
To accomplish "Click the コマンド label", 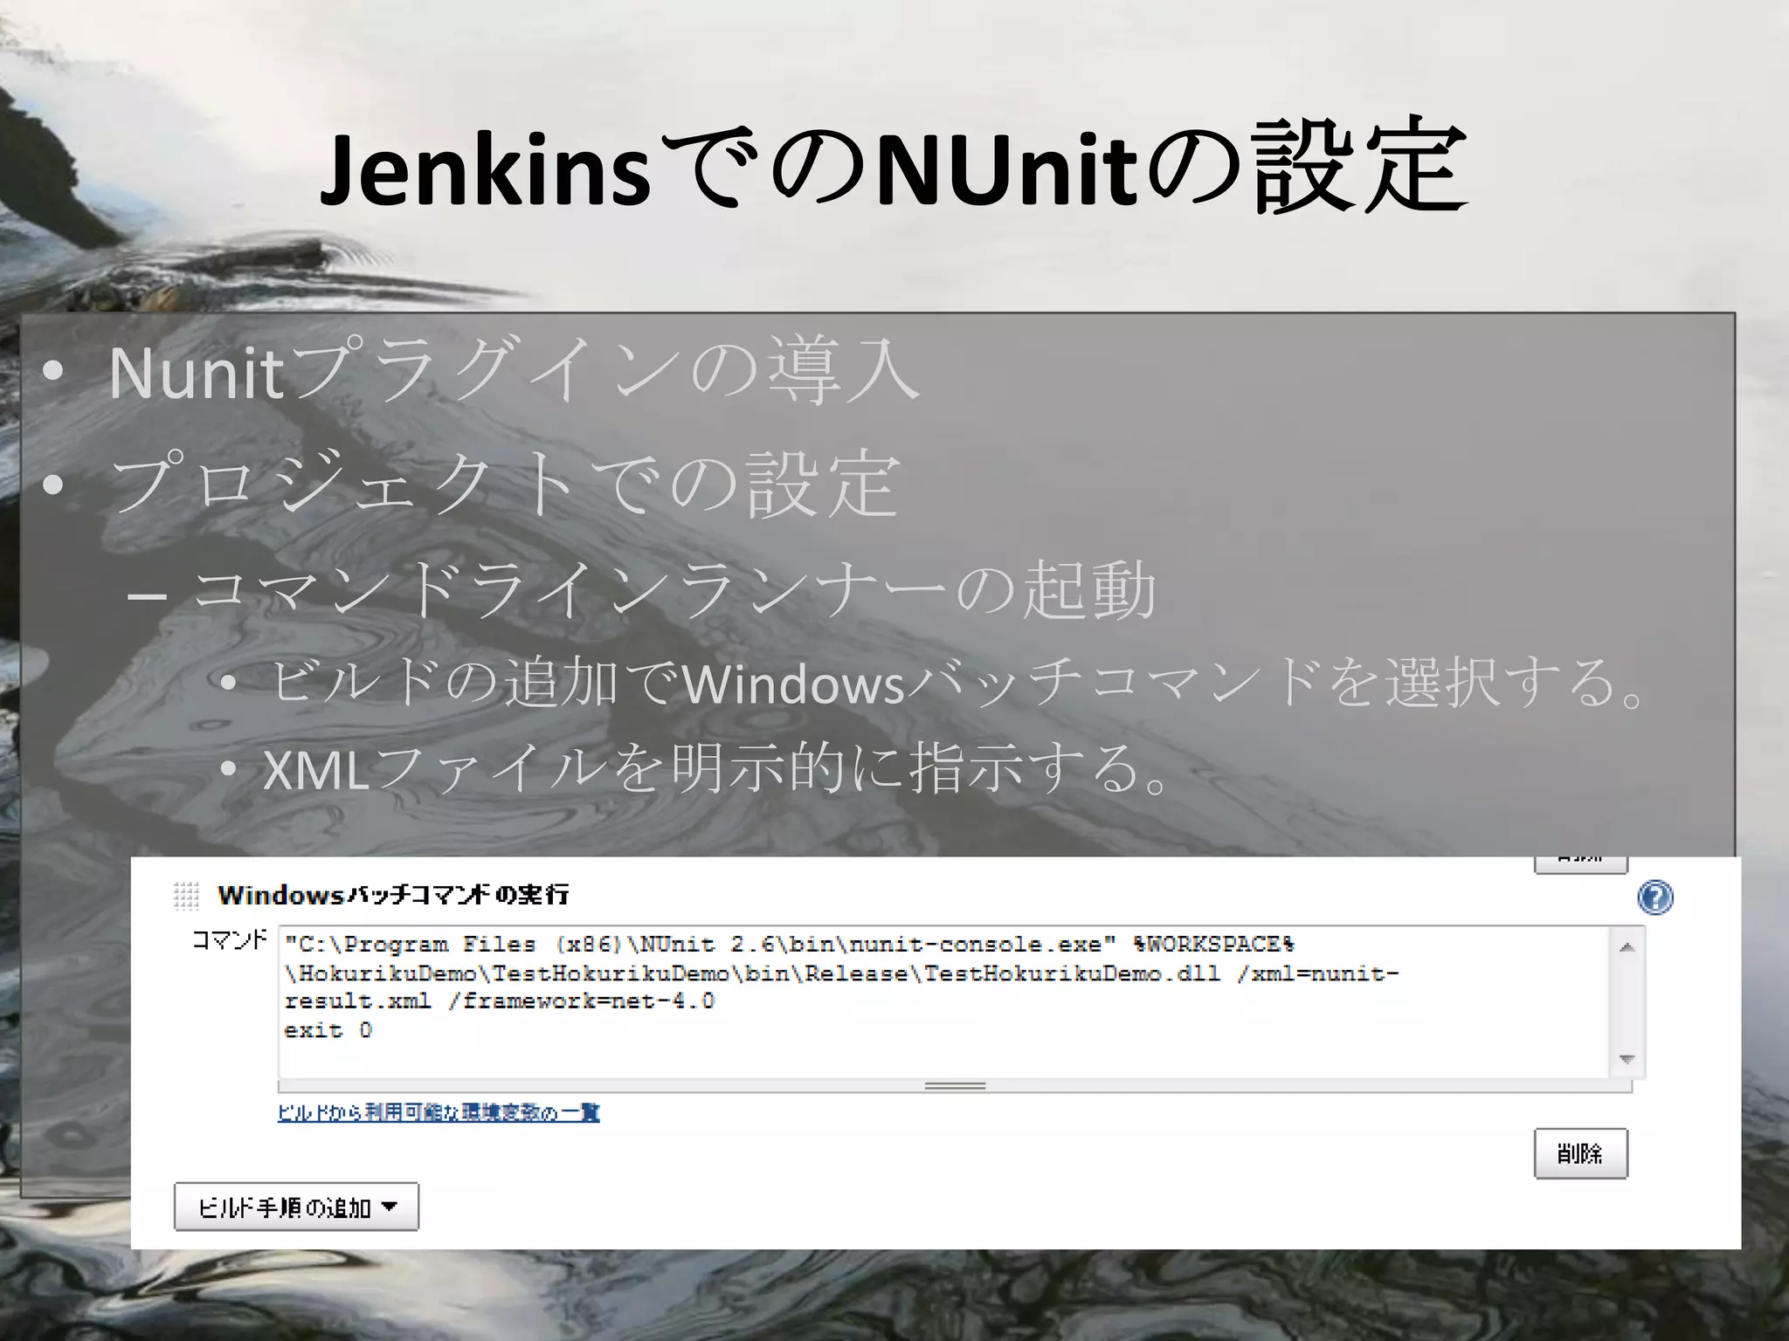I will [x=229, y=940].
